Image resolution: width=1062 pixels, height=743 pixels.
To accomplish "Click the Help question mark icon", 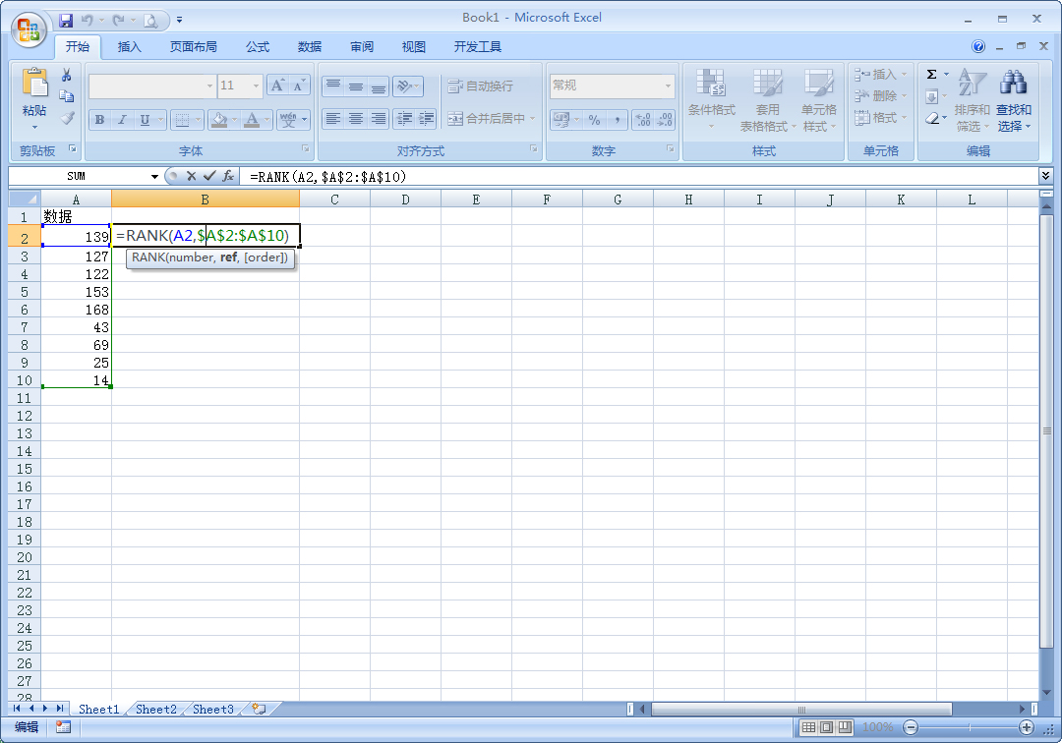I will click(x=978, y=46).
